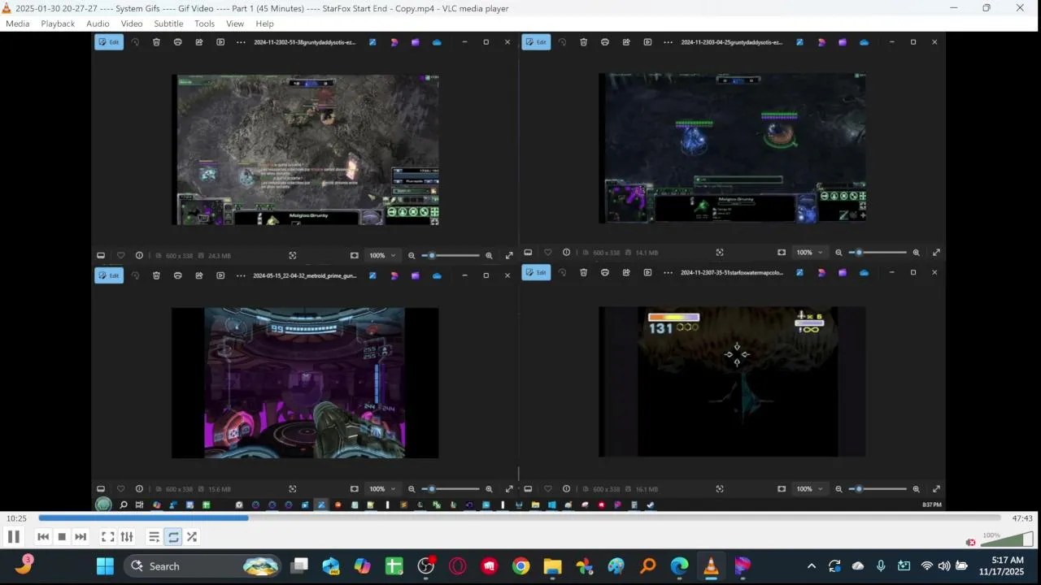
Task: Open the Playback menu
Action: 58,24
